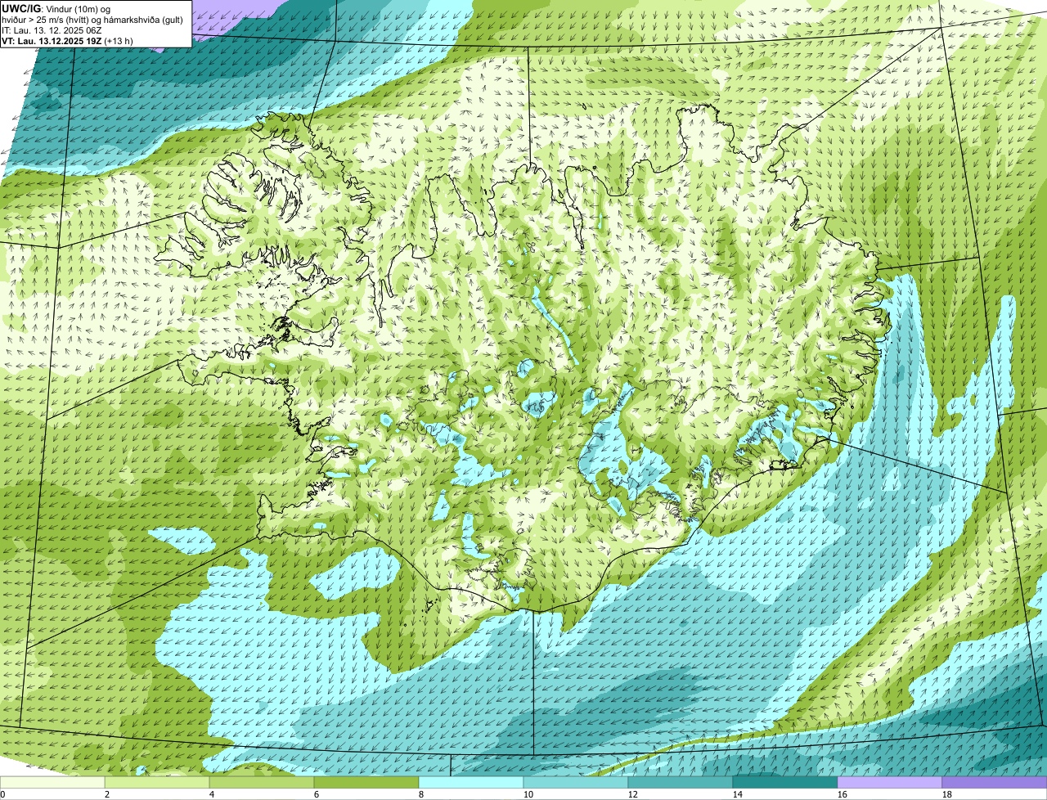Click the 16–18 m/s light purple legend swatch
The height and width of the screenshot is (800, 1047).
[890, 782]
